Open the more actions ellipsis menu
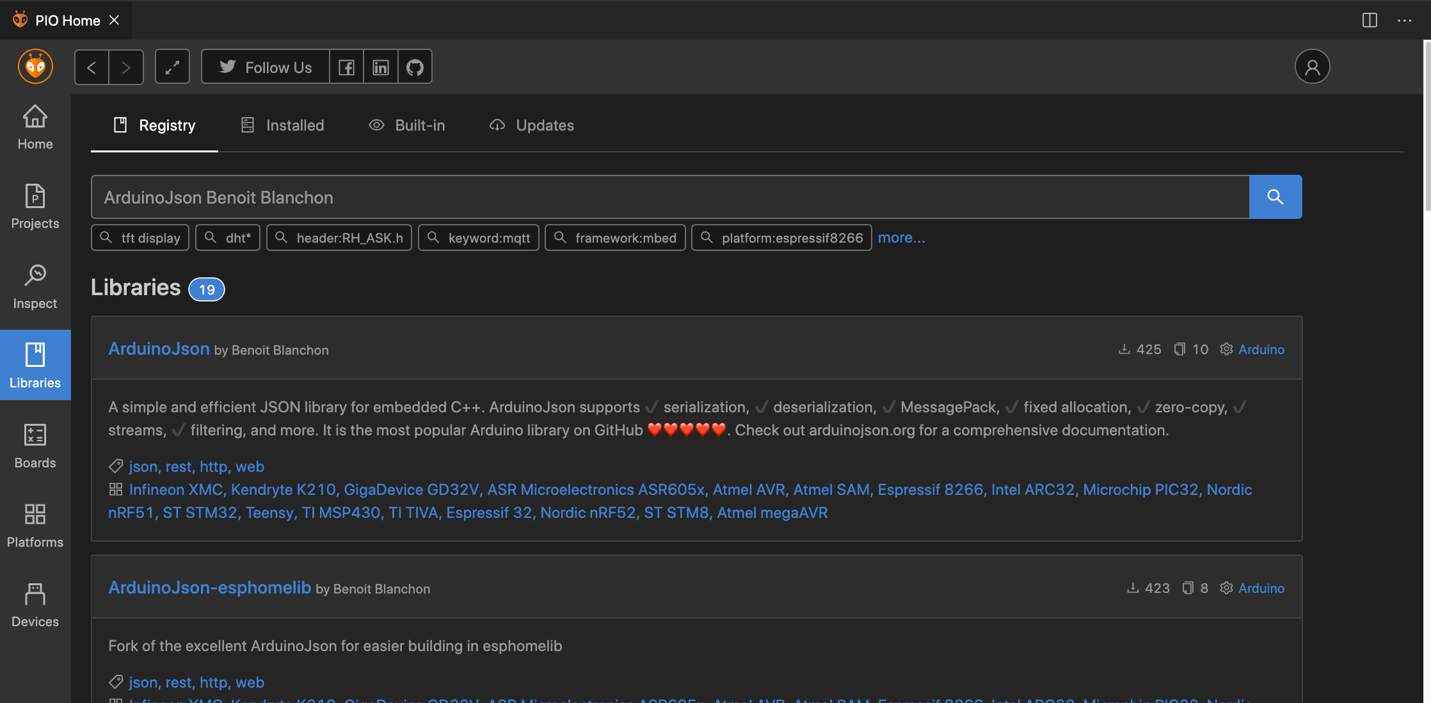The width and height of the screenshot is (1431, 703). tap(1404, 20)
